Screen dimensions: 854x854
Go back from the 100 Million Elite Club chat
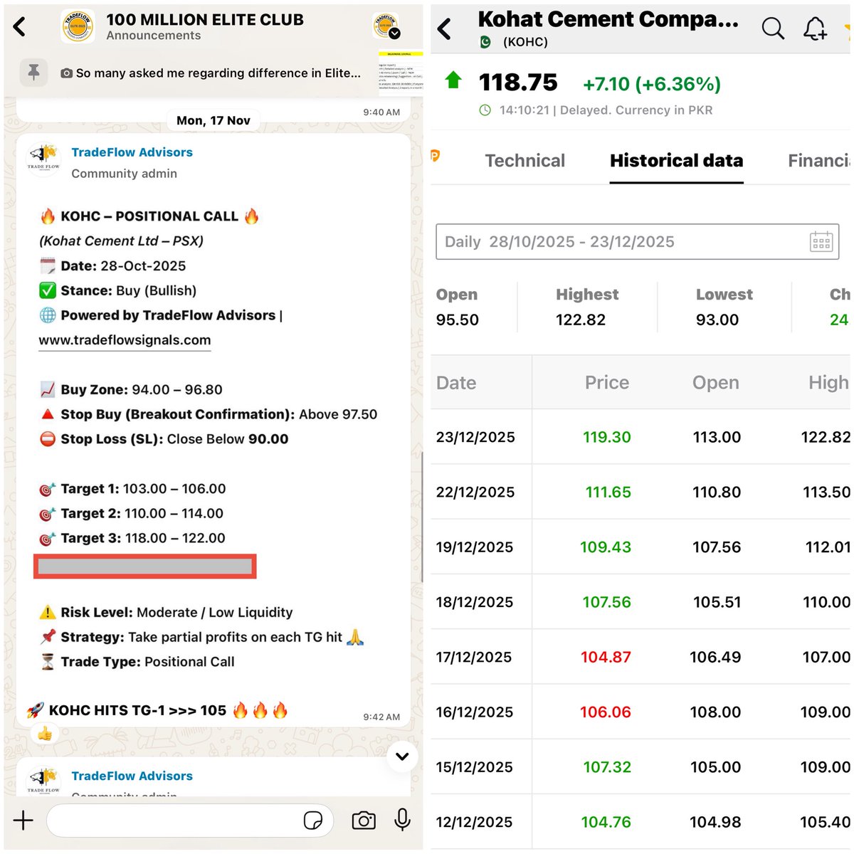pos(19,27)
